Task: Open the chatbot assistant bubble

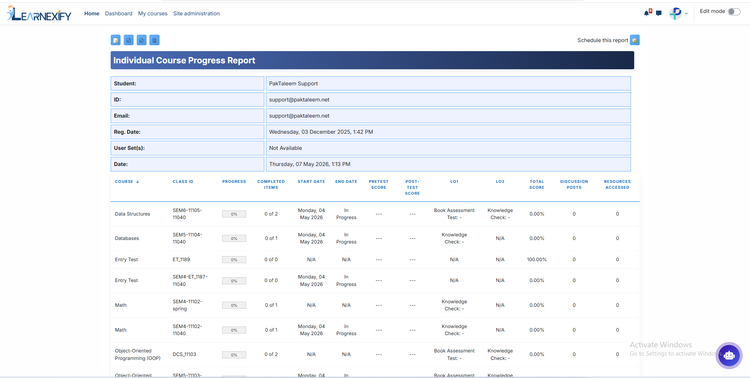Action: (x=729, y=355)
